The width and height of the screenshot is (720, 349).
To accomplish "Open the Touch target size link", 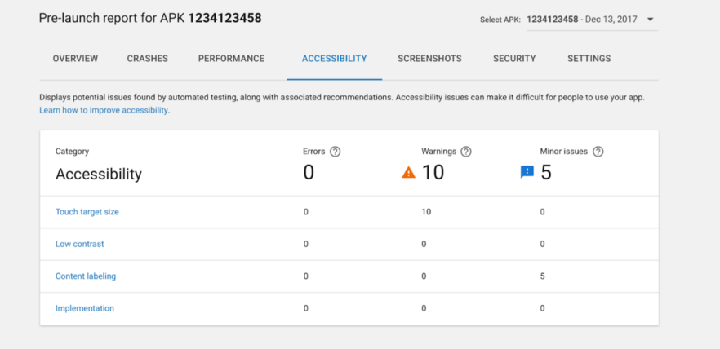I will pyautogui.click(x=87, y=212).
